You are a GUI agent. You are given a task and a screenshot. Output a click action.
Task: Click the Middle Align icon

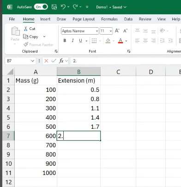tap(145, 31)
